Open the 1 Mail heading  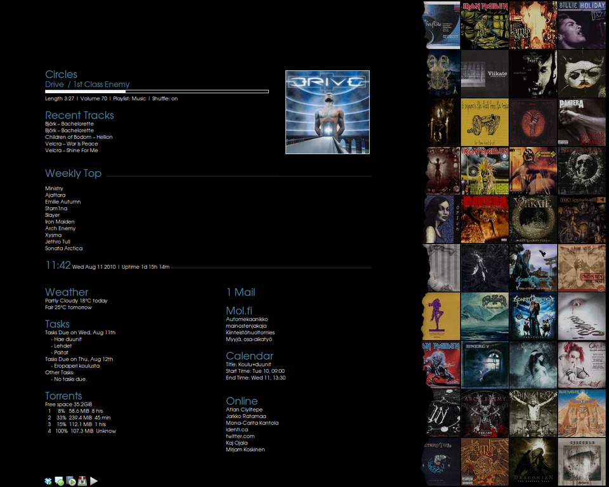[240, 292]
